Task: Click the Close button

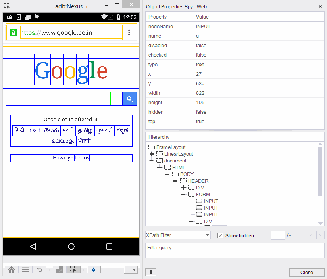Action: (x=306, y=272)
